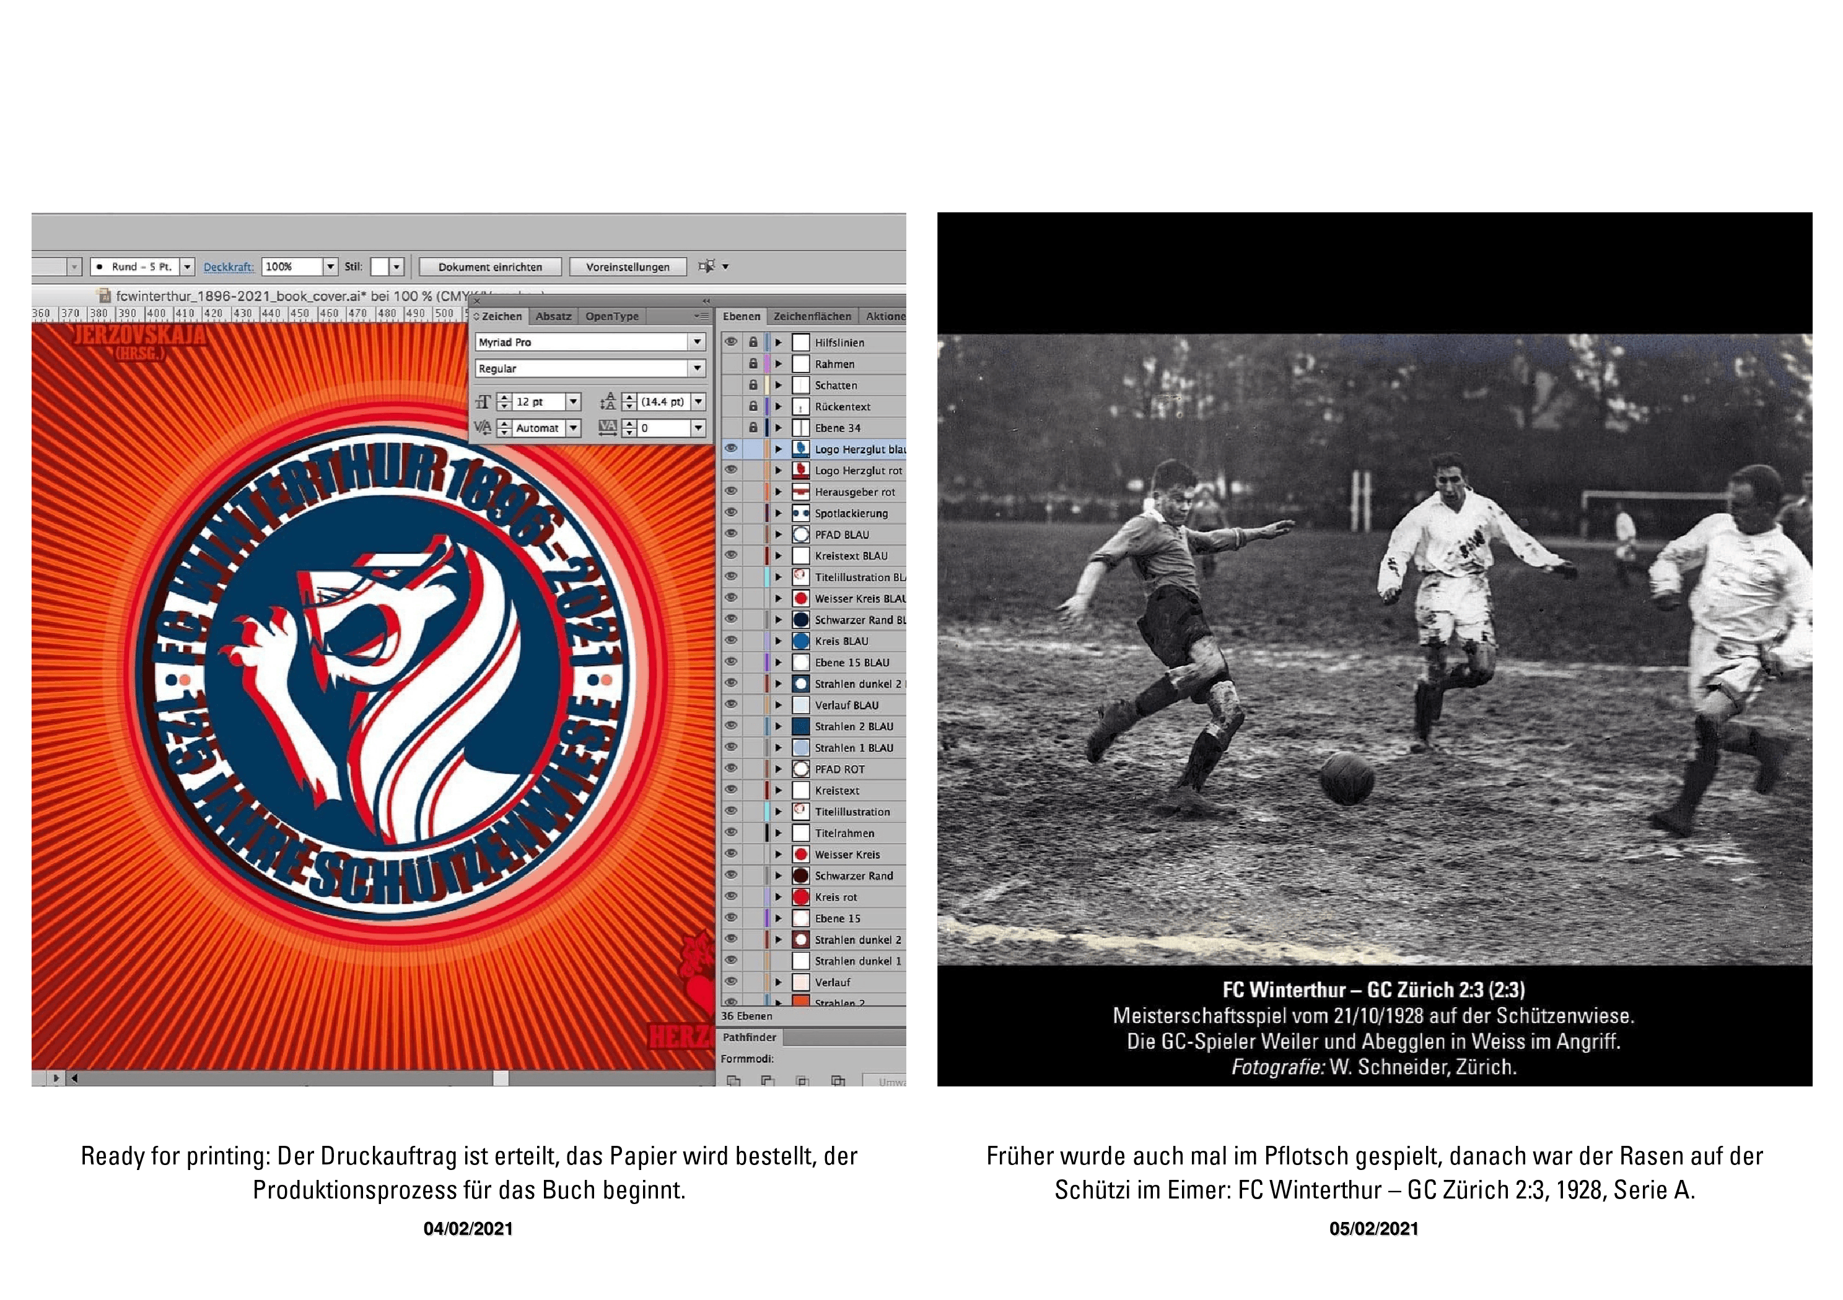Hide the Kreis rot layer
1843x1300 pixels.
[730, 896]
